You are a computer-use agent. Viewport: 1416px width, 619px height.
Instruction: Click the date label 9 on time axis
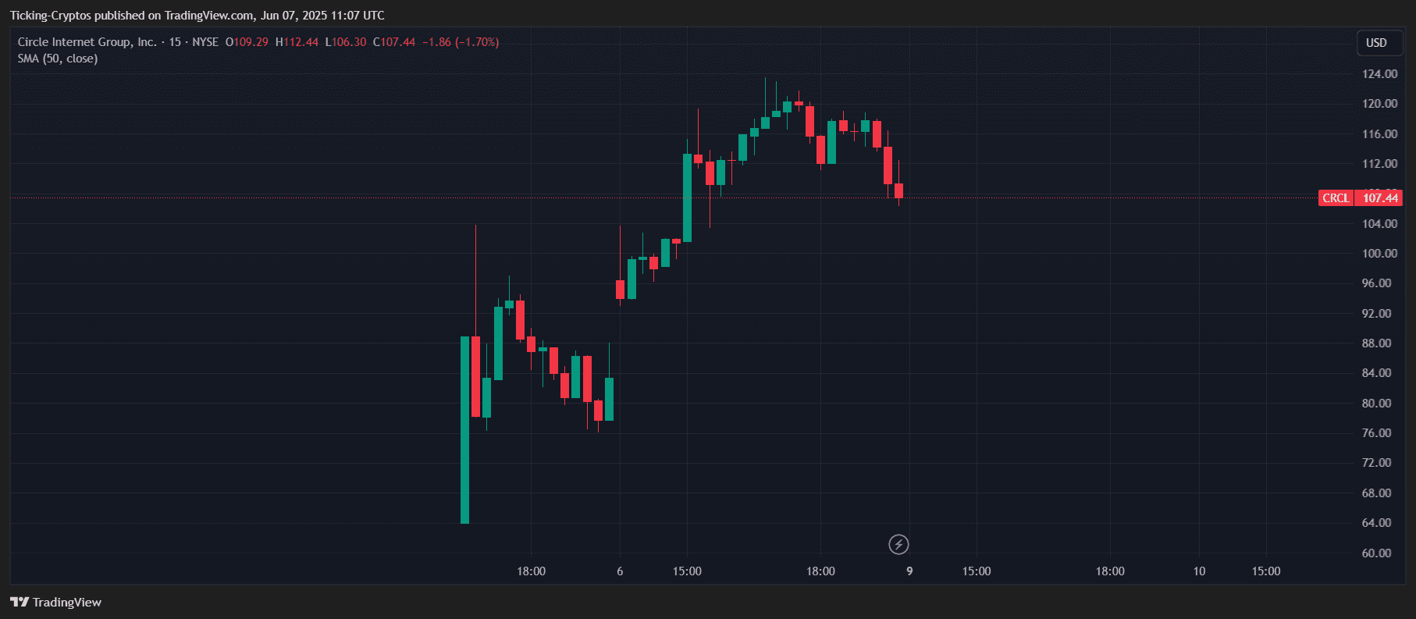[909, 571]
